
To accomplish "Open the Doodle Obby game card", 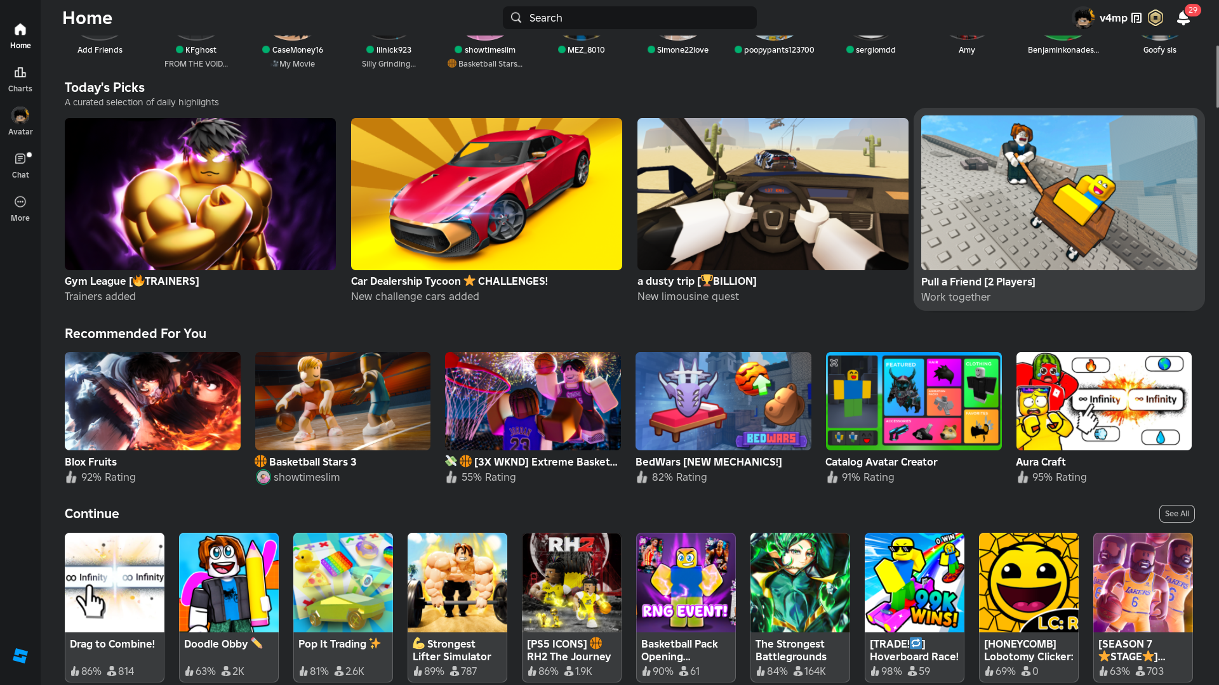I will [x=229, y=582].
